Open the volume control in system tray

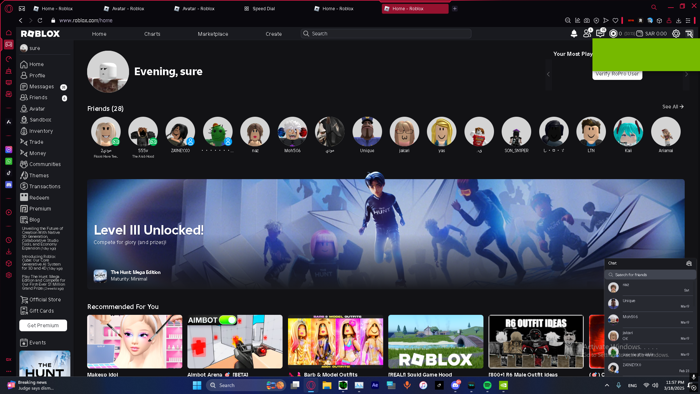(655, 385)
